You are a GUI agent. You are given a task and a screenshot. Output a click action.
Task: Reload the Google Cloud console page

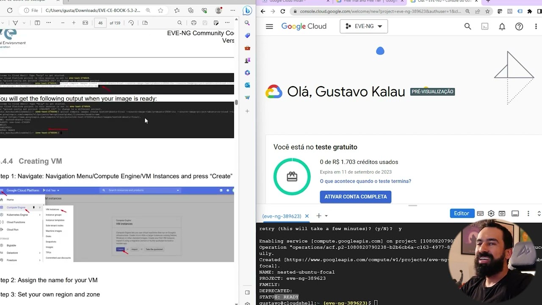(283, 11)
